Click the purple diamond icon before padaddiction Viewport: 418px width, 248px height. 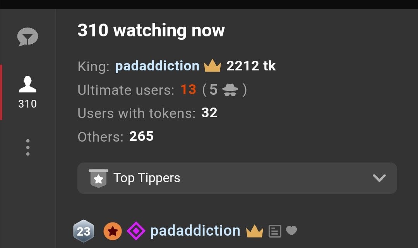coord(136,231)
